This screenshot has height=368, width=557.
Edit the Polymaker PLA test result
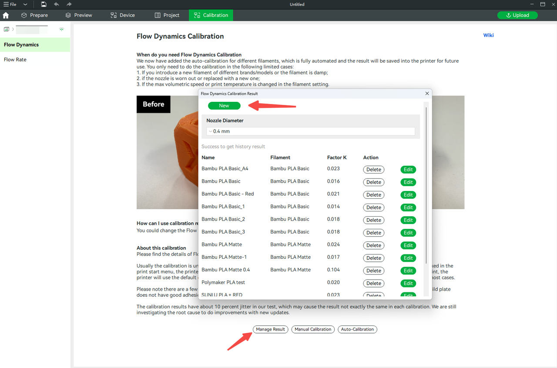(x=408, y=283)
